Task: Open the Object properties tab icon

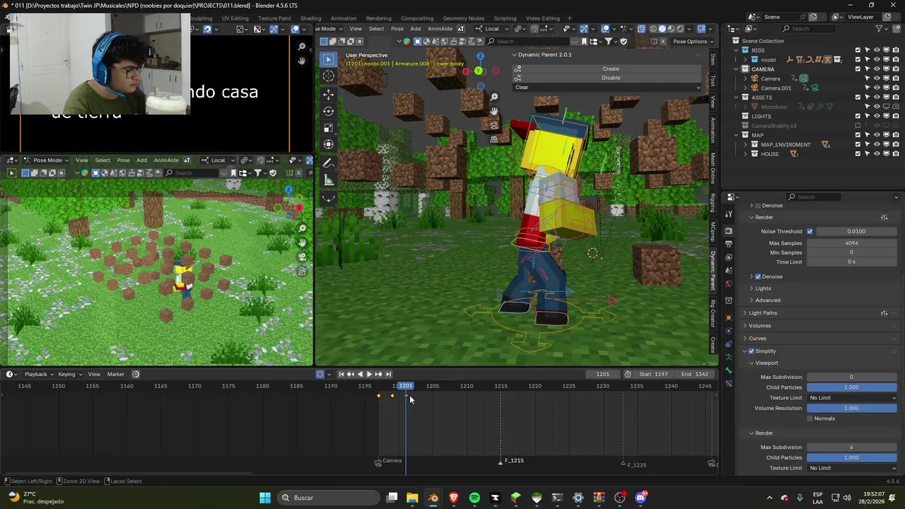Action: point(729,317)
